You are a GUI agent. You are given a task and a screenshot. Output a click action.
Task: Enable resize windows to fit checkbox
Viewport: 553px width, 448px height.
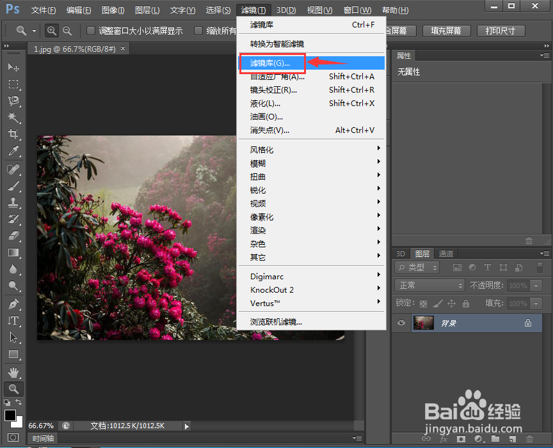point(91,31)
